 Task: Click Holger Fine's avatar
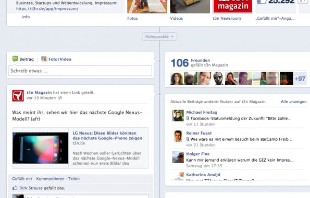(178, 157)
